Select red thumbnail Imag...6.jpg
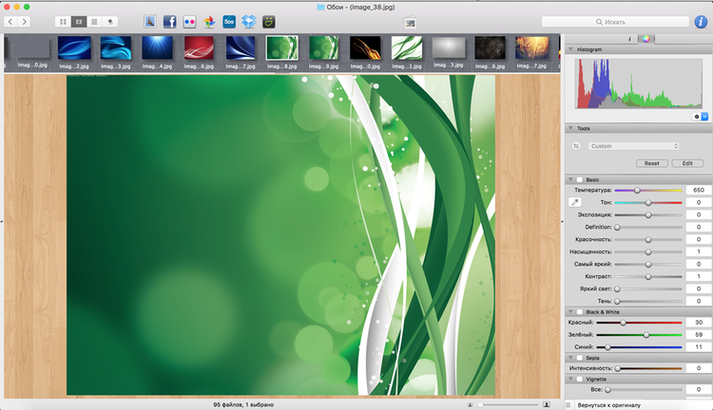Image resolution: width=713 pixels, height=410 pixels. click(x=199, y=48)
